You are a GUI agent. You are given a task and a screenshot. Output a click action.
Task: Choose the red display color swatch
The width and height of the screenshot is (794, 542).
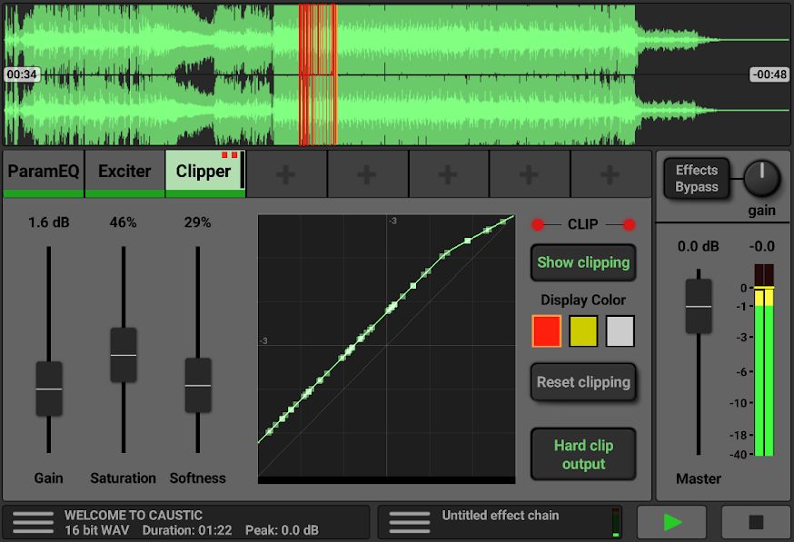[x=546, y=331]
